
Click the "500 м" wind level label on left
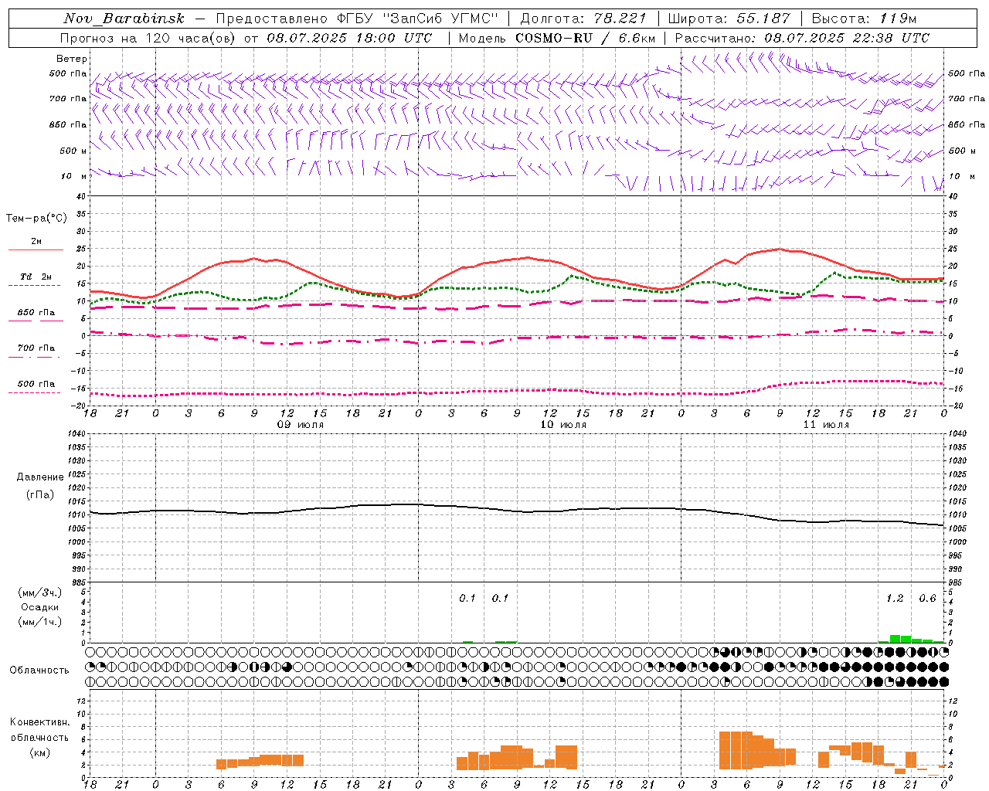(x=73, y=151)
